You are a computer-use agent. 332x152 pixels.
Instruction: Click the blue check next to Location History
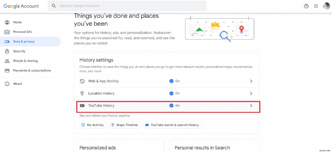(x=171, y=93)
